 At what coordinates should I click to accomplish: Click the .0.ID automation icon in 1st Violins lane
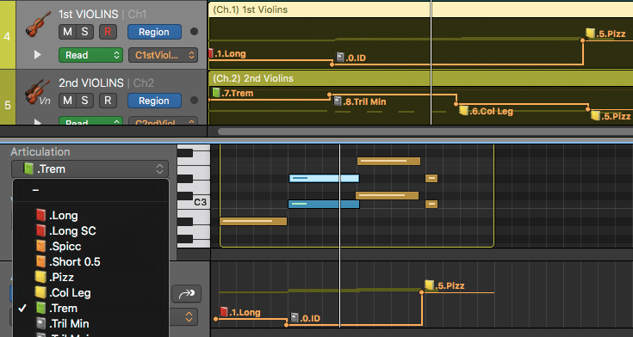[x=340, y=57]
